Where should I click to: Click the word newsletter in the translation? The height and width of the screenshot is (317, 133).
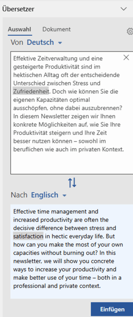click(x=27, y=261)
